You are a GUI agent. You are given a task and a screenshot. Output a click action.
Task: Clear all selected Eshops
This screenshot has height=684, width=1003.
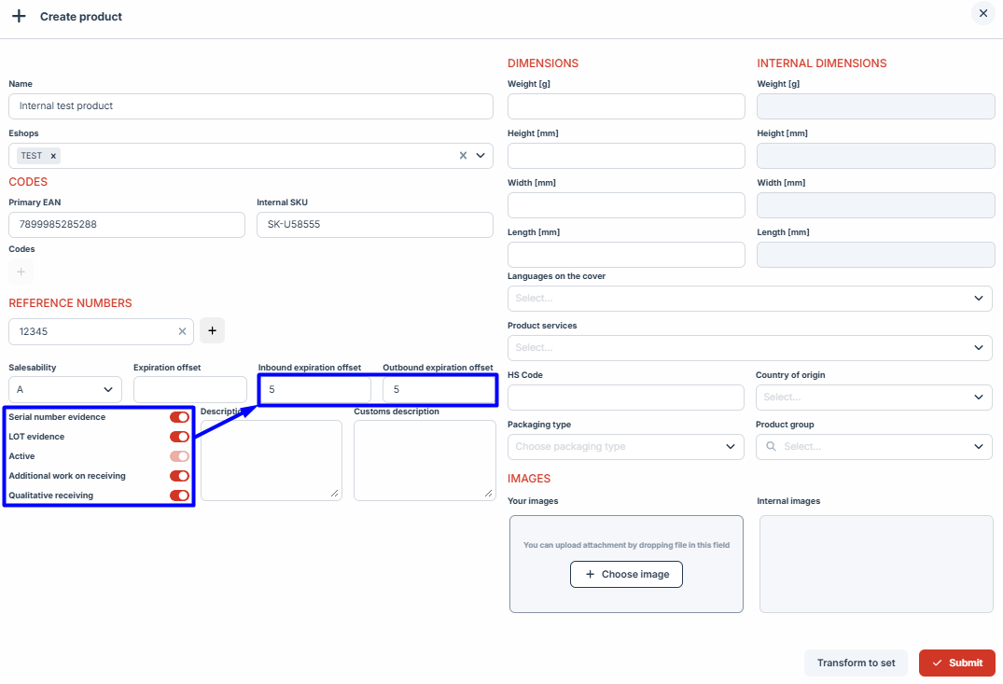tap(463, 156)
